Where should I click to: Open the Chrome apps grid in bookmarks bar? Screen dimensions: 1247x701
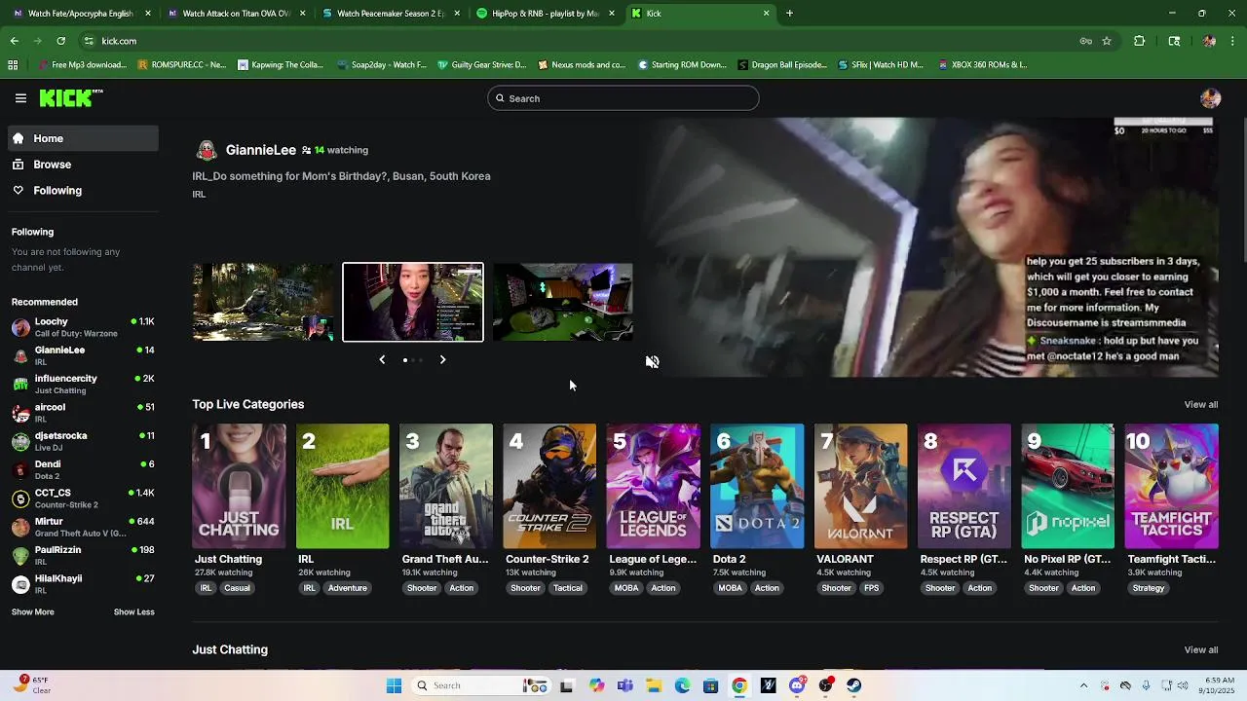point(13,65)
